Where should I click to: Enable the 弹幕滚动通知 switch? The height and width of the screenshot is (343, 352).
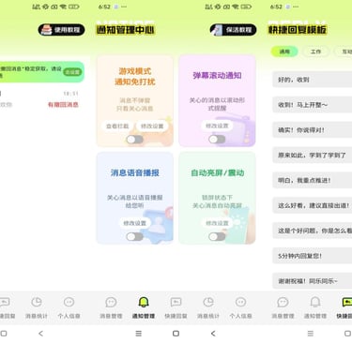tap(217, 140)
